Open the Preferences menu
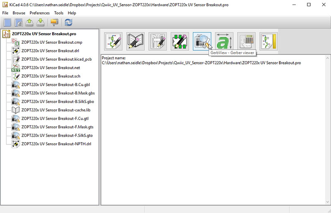The width and height of the screenshot is (331, 213). (x=39, y=13)
